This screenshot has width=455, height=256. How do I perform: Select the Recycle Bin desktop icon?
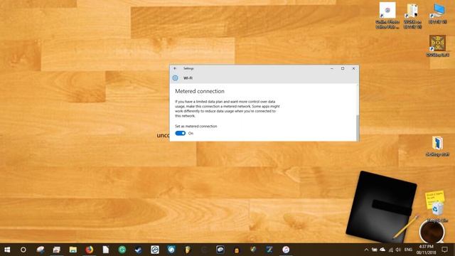[438, 212]
